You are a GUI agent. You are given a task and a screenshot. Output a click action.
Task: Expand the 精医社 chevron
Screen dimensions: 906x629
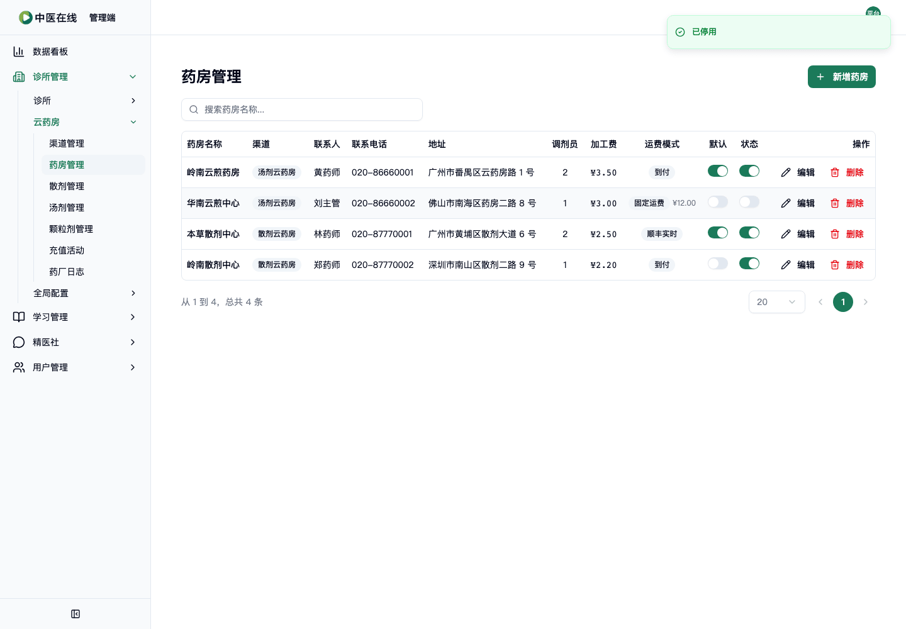coord(133,342)
